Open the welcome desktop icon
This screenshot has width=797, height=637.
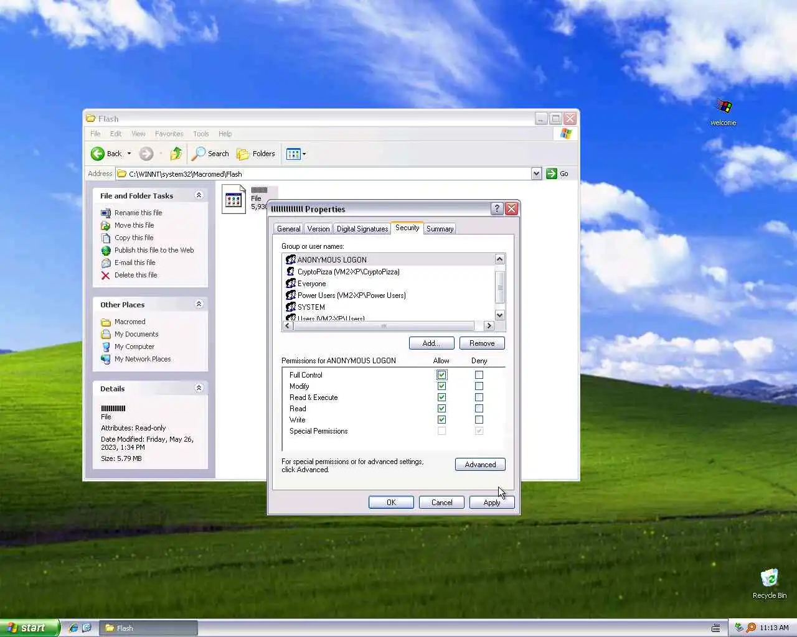click(724, 112)
